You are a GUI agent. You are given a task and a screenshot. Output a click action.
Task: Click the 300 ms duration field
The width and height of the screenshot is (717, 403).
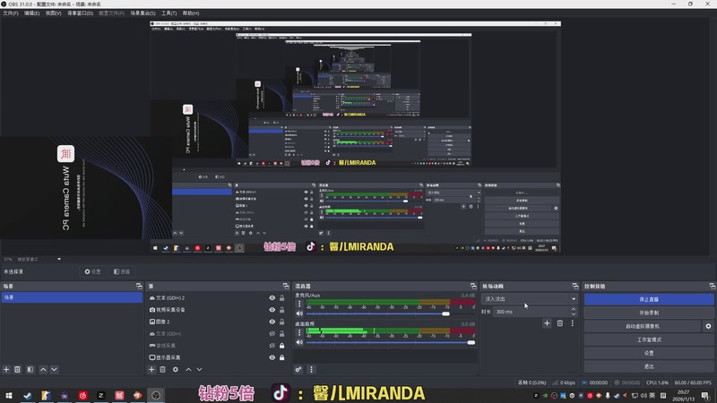tap(531, 312)
